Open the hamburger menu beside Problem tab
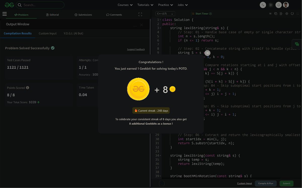Image resolution: width=302 pixels, height=188 pixels. pyautogui.click(x=5, y=14)
